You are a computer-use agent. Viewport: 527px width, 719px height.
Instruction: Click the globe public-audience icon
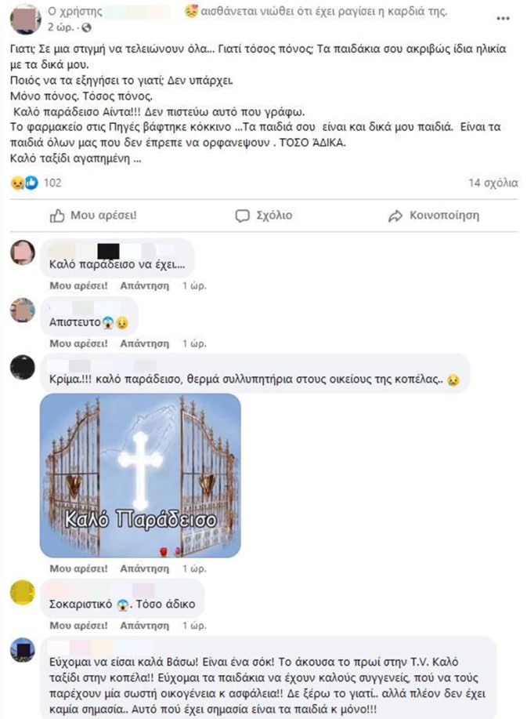(86, 28)
